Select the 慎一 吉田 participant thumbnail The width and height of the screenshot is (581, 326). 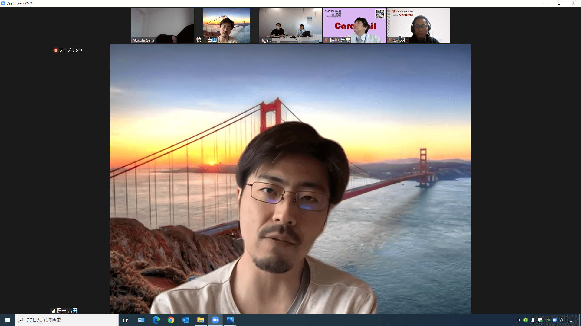click(227, 25)
